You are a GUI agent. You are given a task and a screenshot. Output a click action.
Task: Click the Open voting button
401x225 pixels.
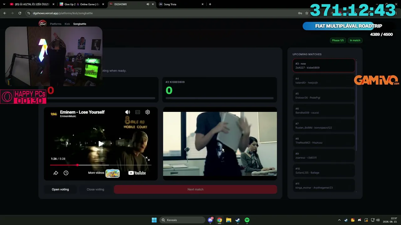(x=60, y=189)
